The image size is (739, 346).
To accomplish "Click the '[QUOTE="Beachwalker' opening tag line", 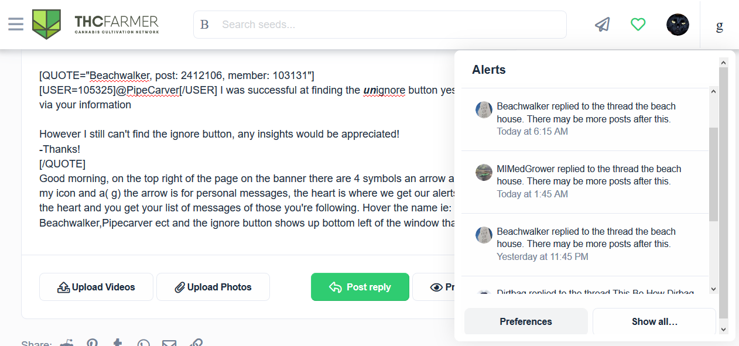I will pyautogui.click(x=177, y=76).
